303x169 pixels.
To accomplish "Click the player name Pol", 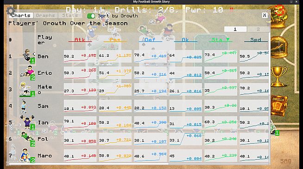I will pos(43,139).
